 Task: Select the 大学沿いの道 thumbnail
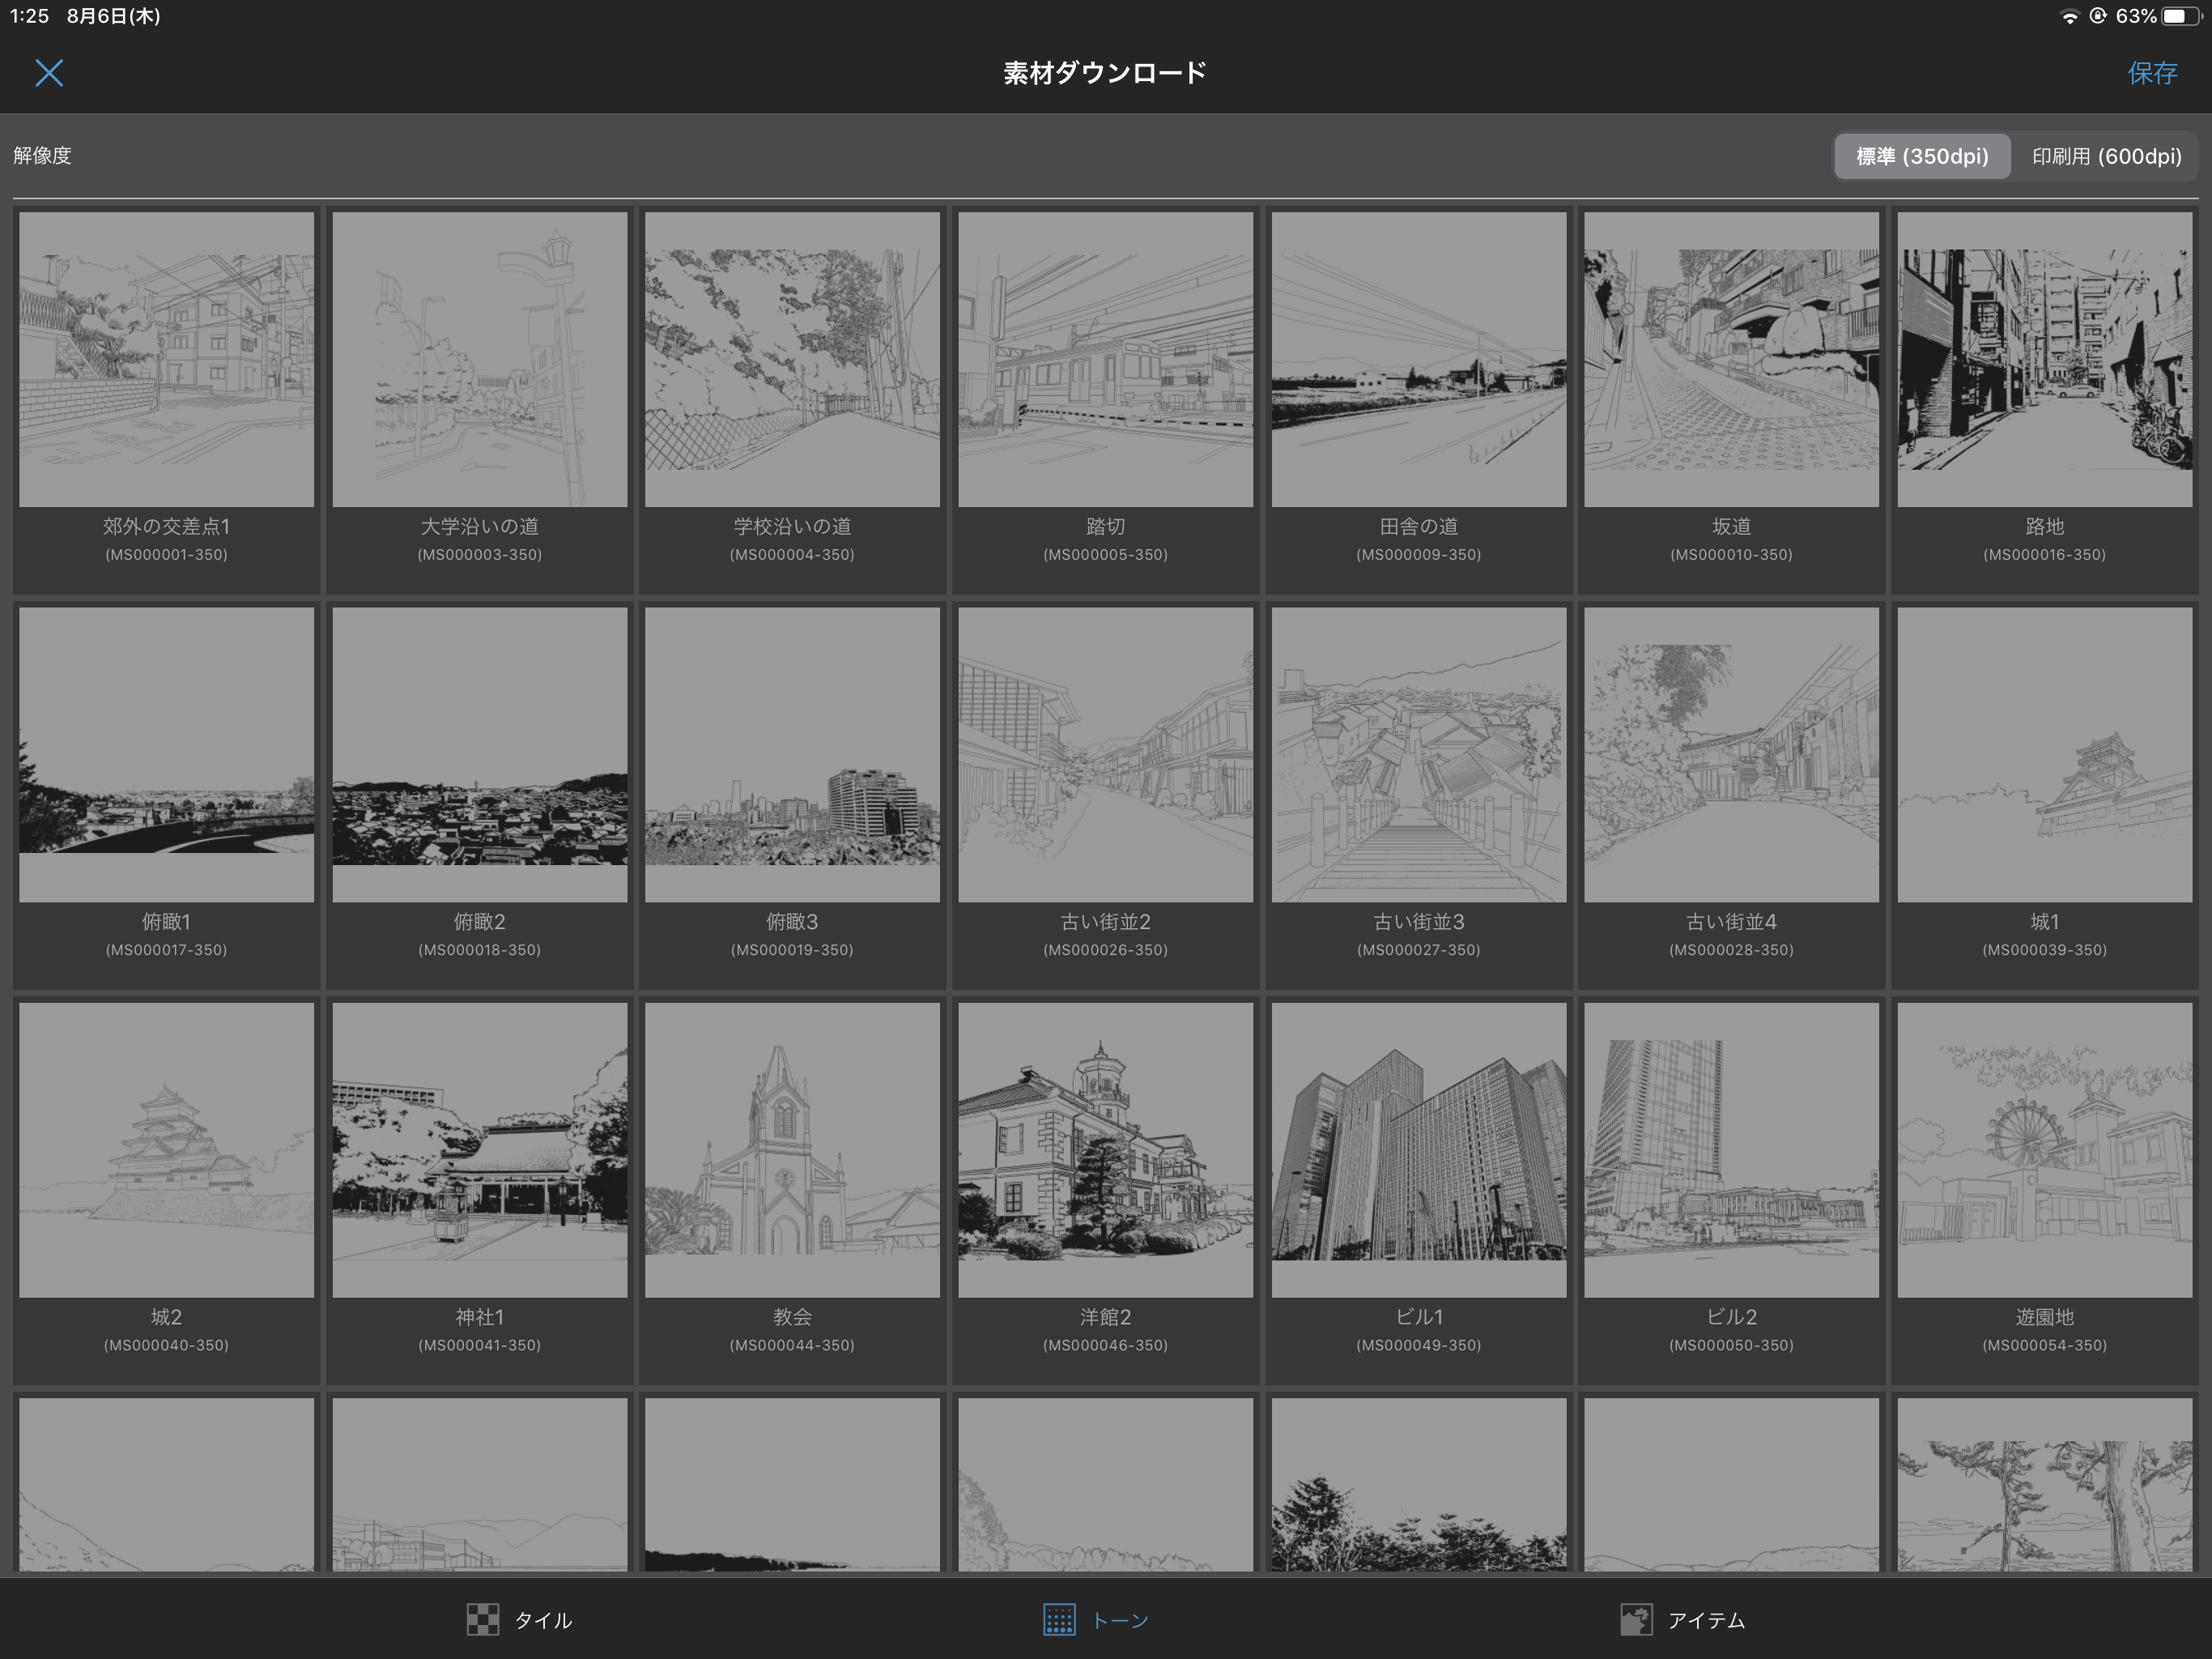tap(479, 359)
